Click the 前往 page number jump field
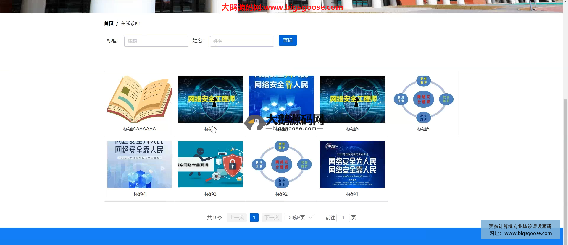The width and height of the screenshot is (568, 245). (x=343, y=218)
